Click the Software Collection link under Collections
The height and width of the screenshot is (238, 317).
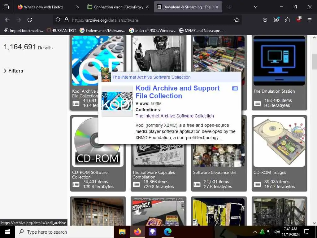tap(175, 116)
